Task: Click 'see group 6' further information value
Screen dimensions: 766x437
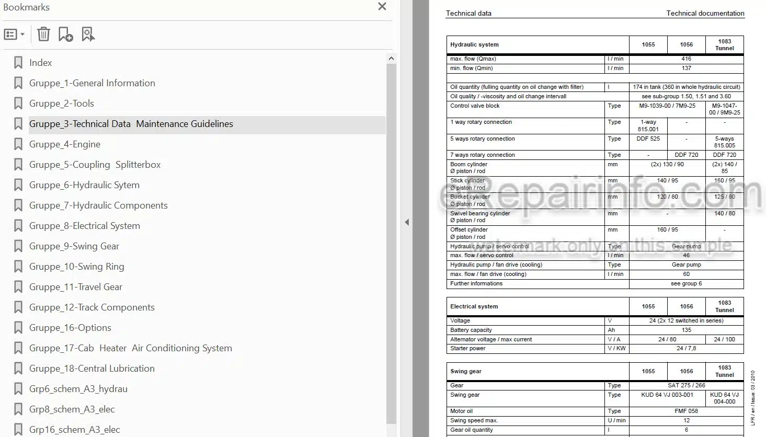Action: [687, 284]
